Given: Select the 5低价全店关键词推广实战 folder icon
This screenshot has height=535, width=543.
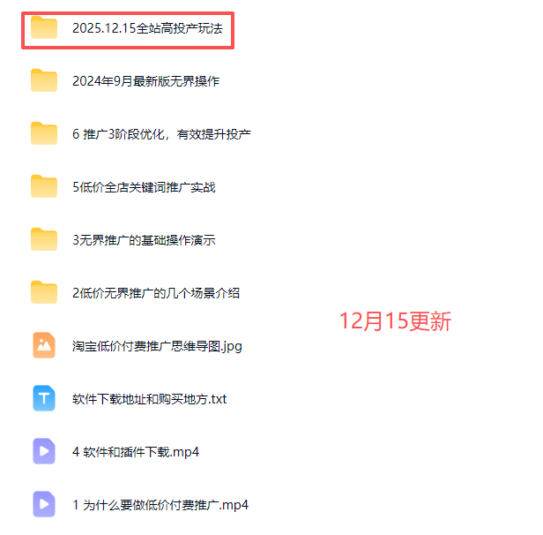Looking at the screenshot, I should [44, 186].
